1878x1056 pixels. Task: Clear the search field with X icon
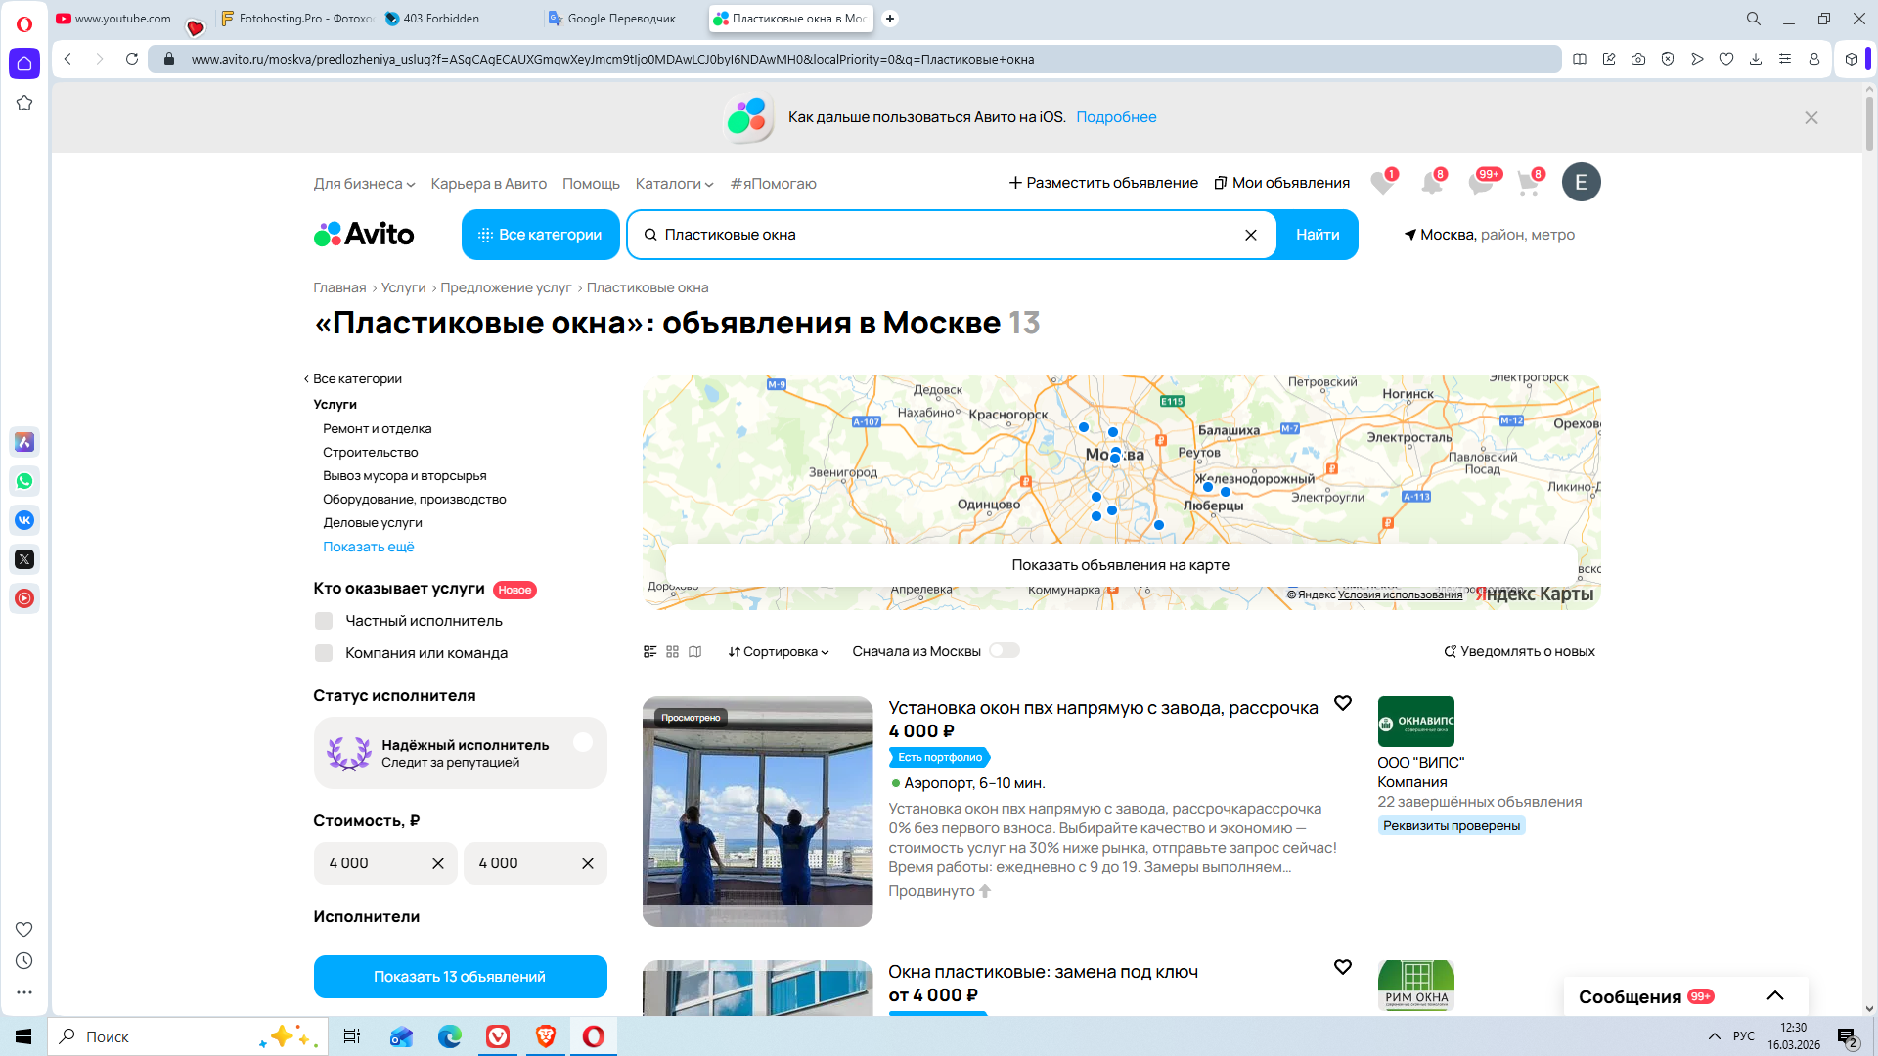(1250, 235)
